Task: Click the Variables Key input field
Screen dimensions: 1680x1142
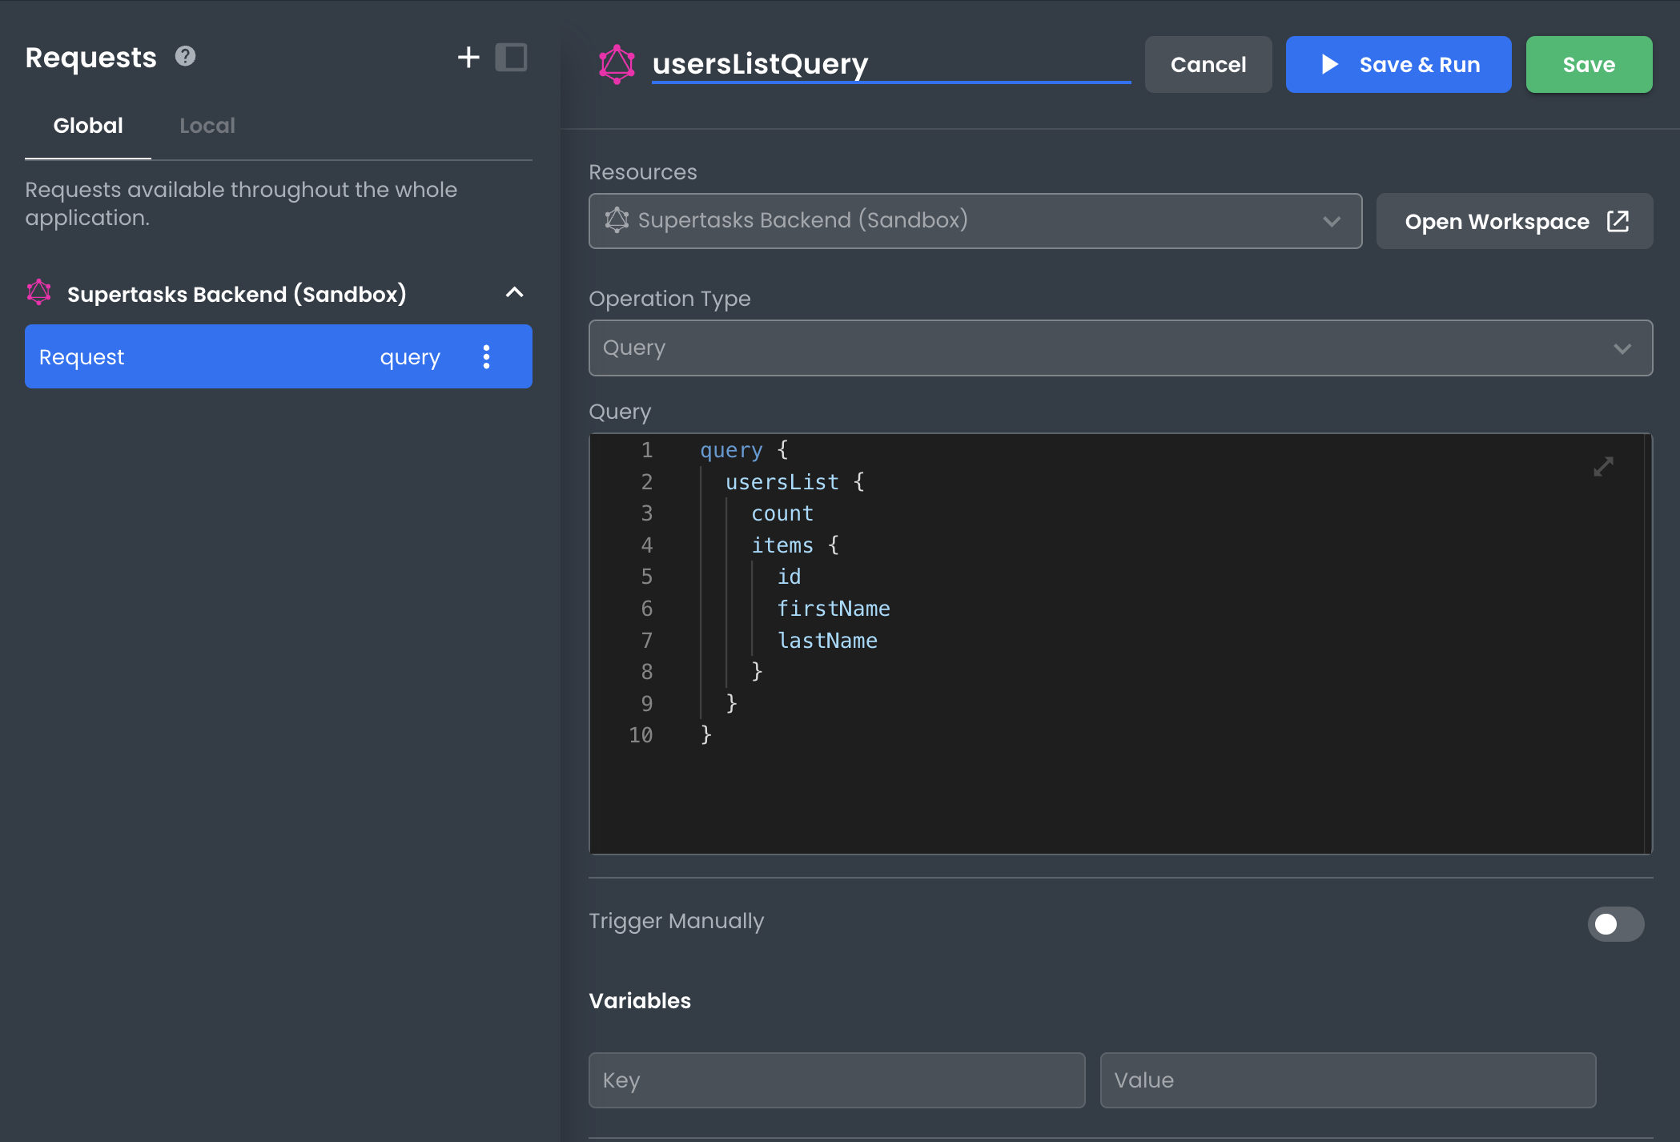Action: (x=836, y=1080)
